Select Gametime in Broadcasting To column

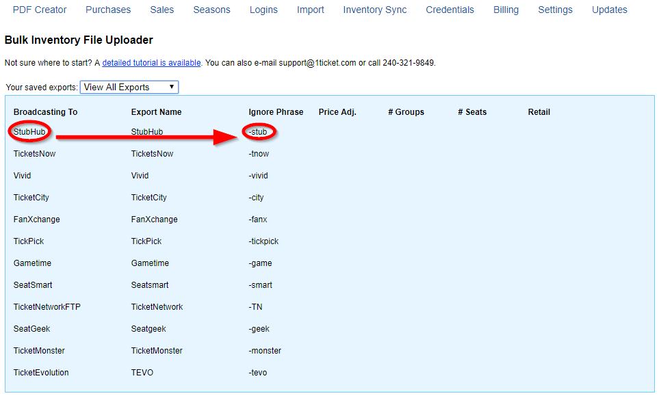click(x=32, y=263)
